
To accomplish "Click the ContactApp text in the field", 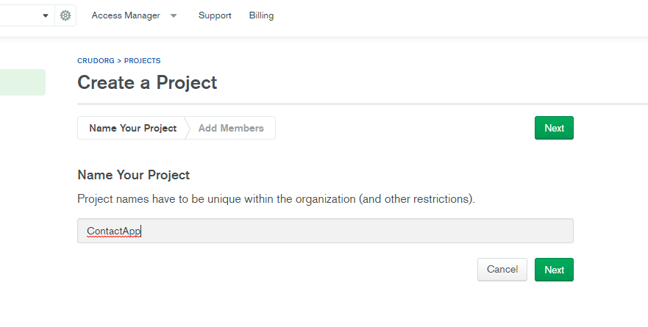I will 113,231.
